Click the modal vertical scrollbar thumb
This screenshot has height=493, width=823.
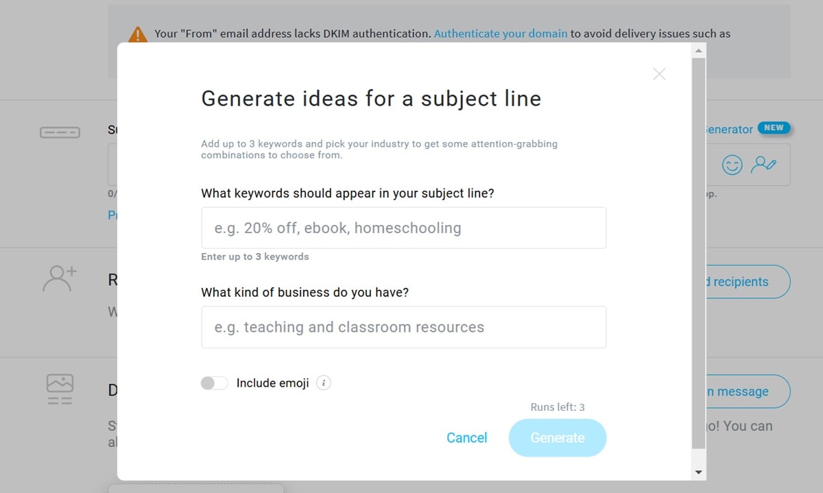pyautogui.click(x=699, y=254)
